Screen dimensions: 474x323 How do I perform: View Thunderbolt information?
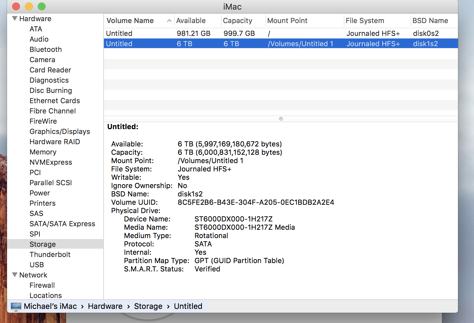coord(50,254)
